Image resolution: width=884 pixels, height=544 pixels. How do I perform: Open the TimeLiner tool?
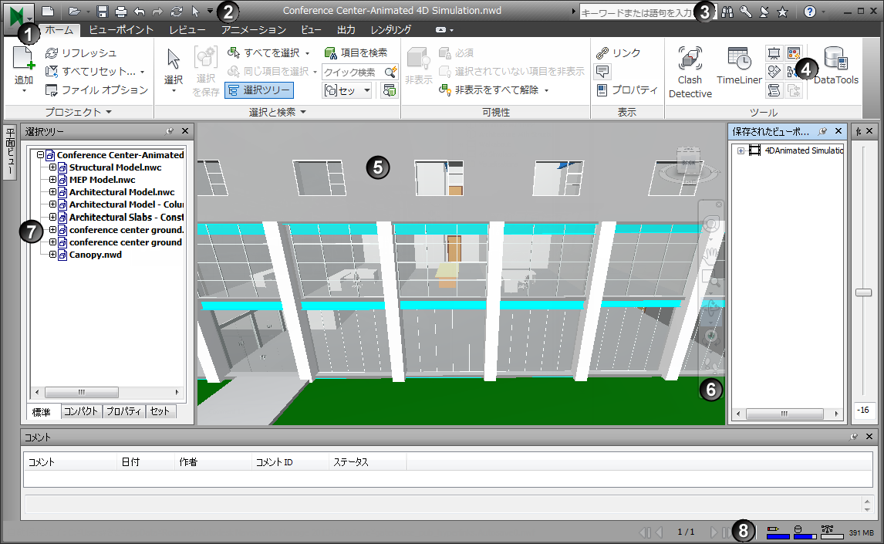pos(739,66)
